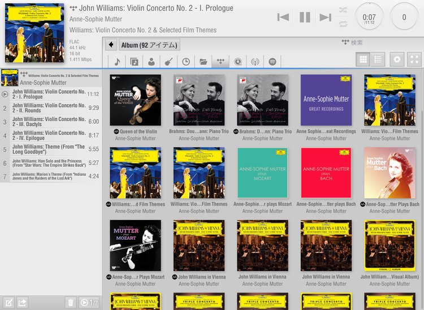This screenshot has width=424, height=310.
Task: Open the guitar genre browse icon
Action: pos(168,62)
